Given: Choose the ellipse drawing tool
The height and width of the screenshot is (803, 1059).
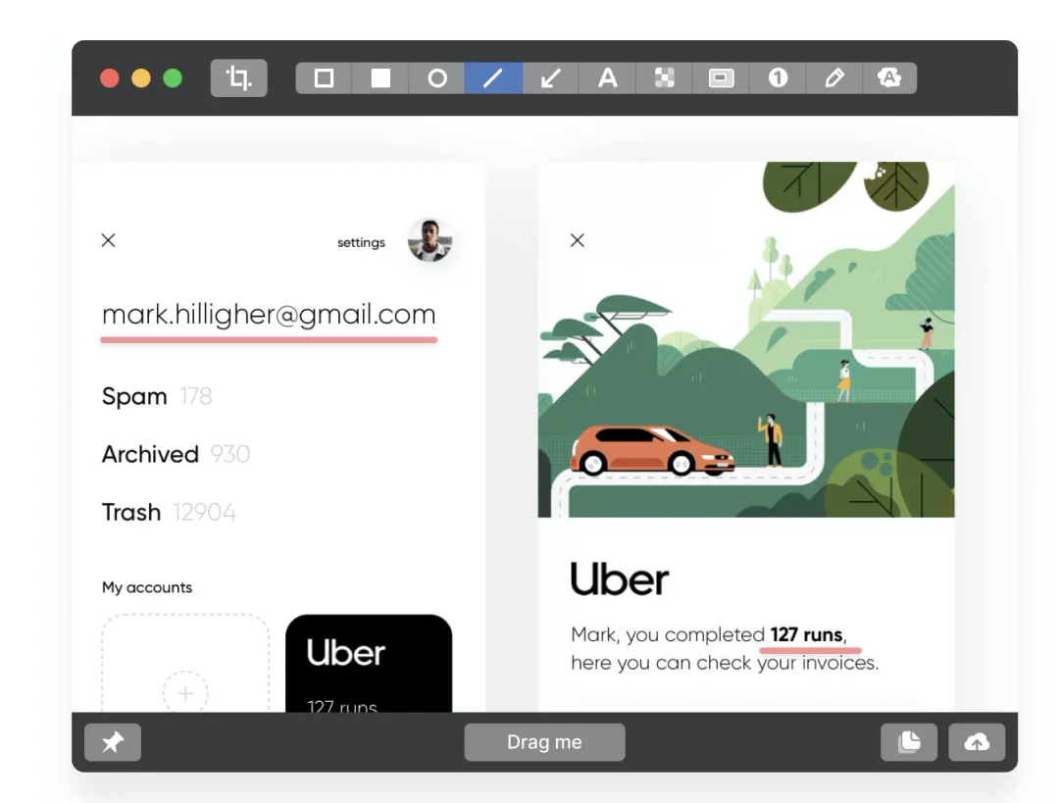Looking at the screenshot, I should (437, 77).
